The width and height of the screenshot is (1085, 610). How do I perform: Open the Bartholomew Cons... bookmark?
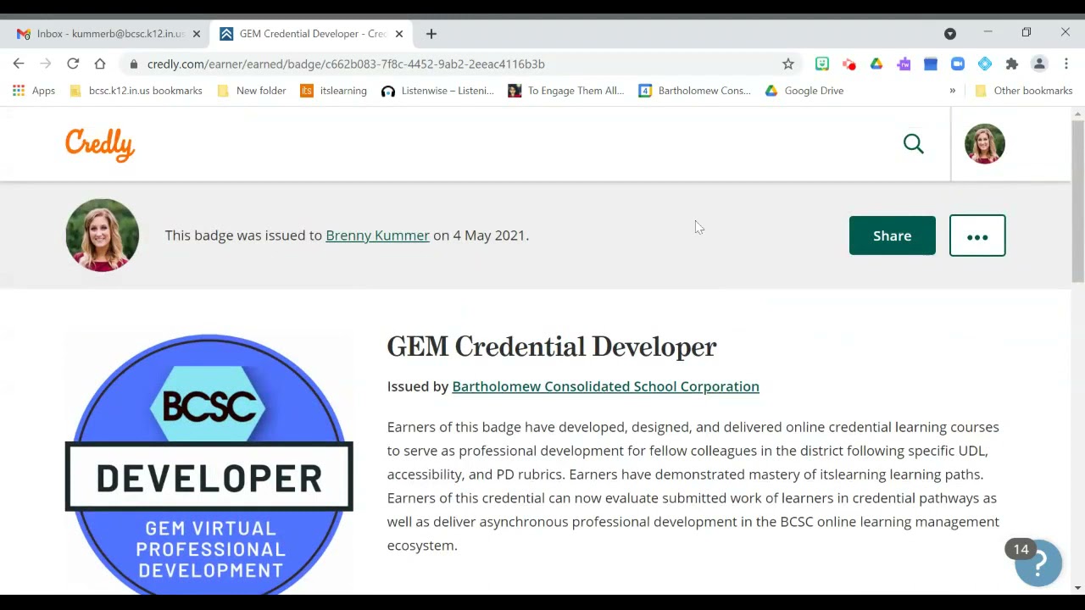[694, 91]
